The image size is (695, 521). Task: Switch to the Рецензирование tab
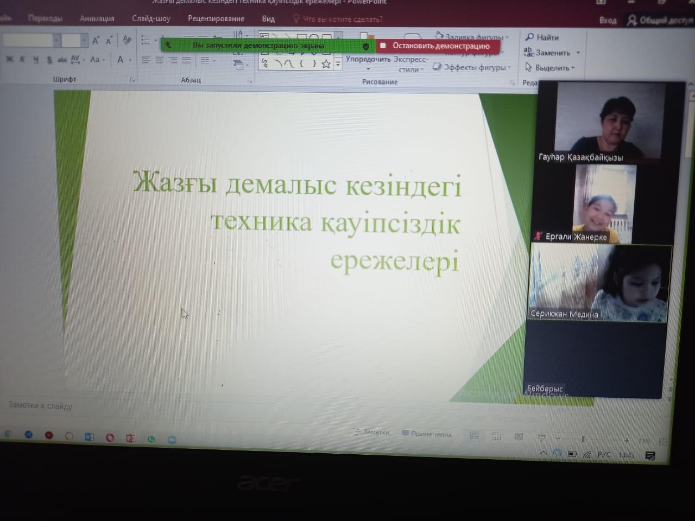click(216, 18)
